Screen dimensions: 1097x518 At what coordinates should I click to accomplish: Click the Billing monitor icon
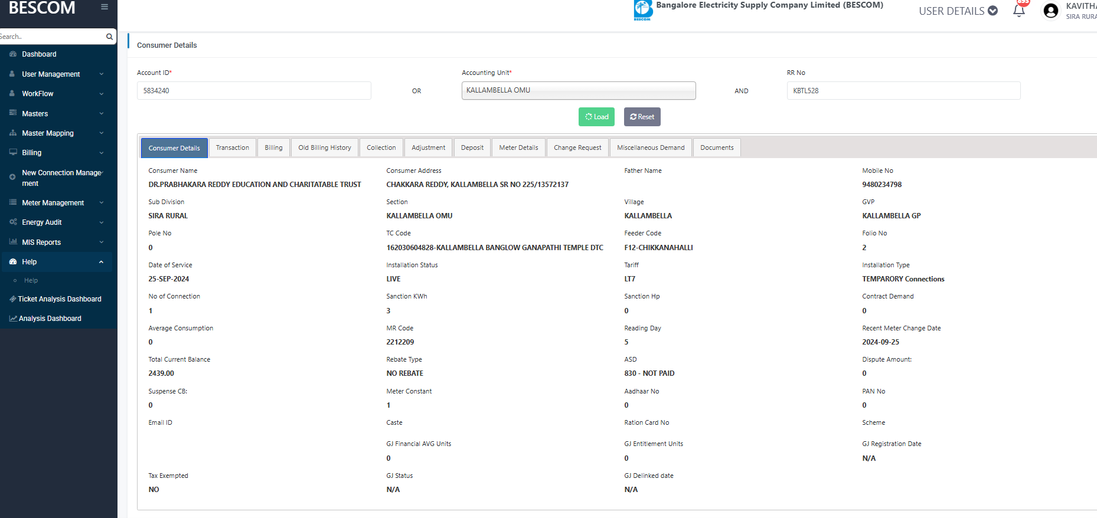[13, 152]
